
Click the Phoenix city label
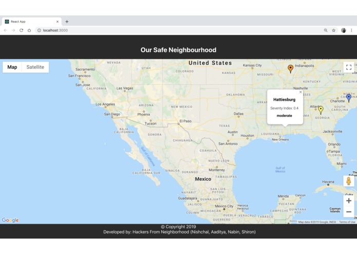(144, 114)
